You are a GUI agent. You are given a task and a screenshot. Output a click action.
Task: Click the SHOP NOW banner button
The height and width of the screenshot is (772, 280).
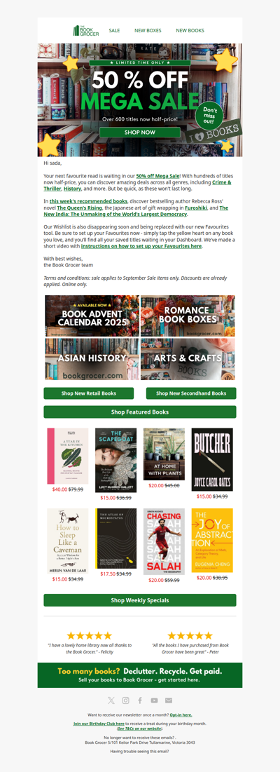click(140, 133)
